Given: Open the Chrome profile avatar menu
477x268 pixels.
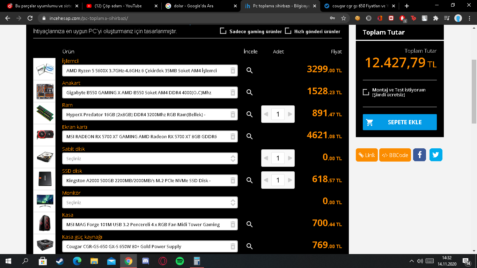Looking at the screenshot, I should (458, 18).
